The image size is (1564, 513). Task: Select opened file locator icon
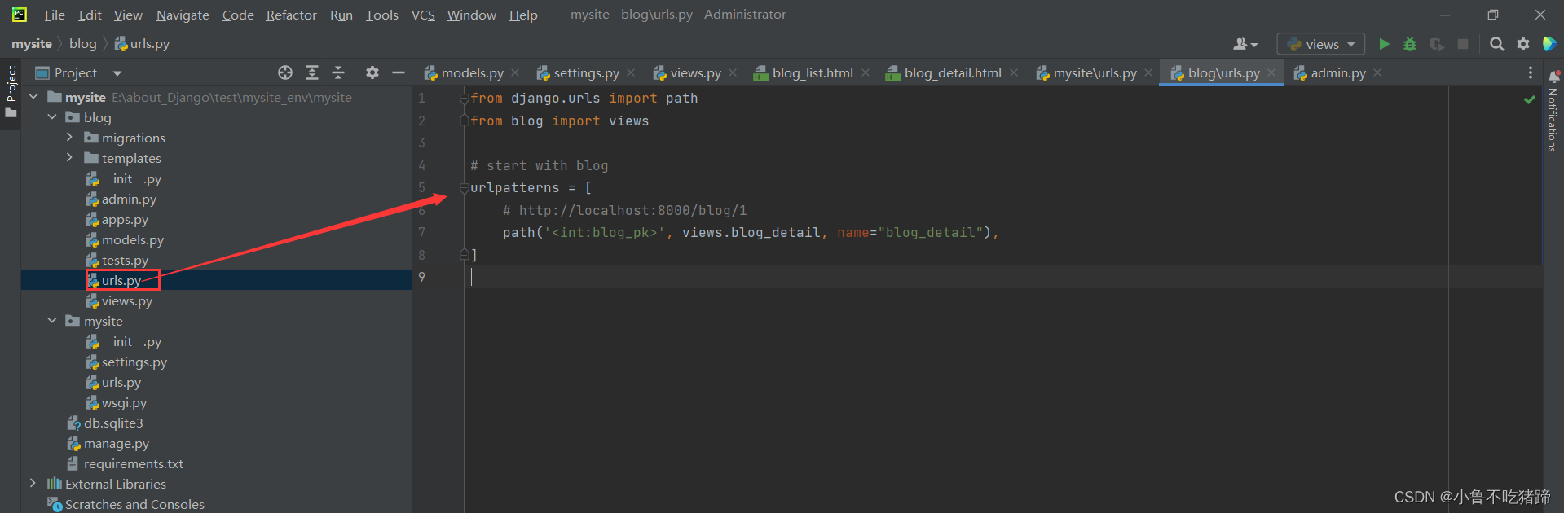(285, 72)
